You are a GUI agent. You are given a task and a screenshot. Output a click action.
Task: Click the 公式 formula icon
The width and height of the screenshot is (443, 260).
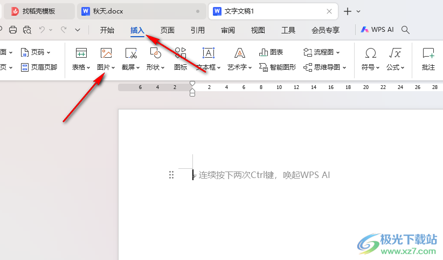(x=395, y=53)
